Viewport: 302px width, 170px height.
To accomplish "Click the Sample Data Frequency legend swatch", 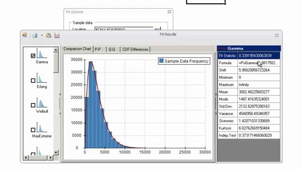I will click(161, 61).
